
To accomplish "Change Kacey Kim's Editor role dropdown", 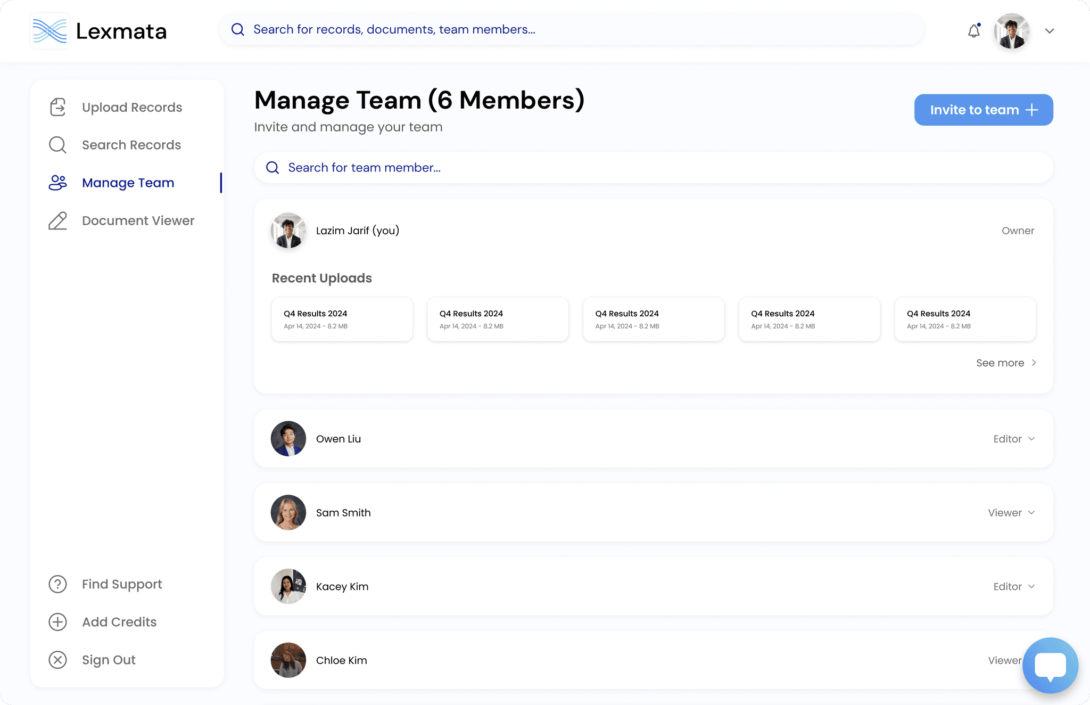I will pos(1014,586).
